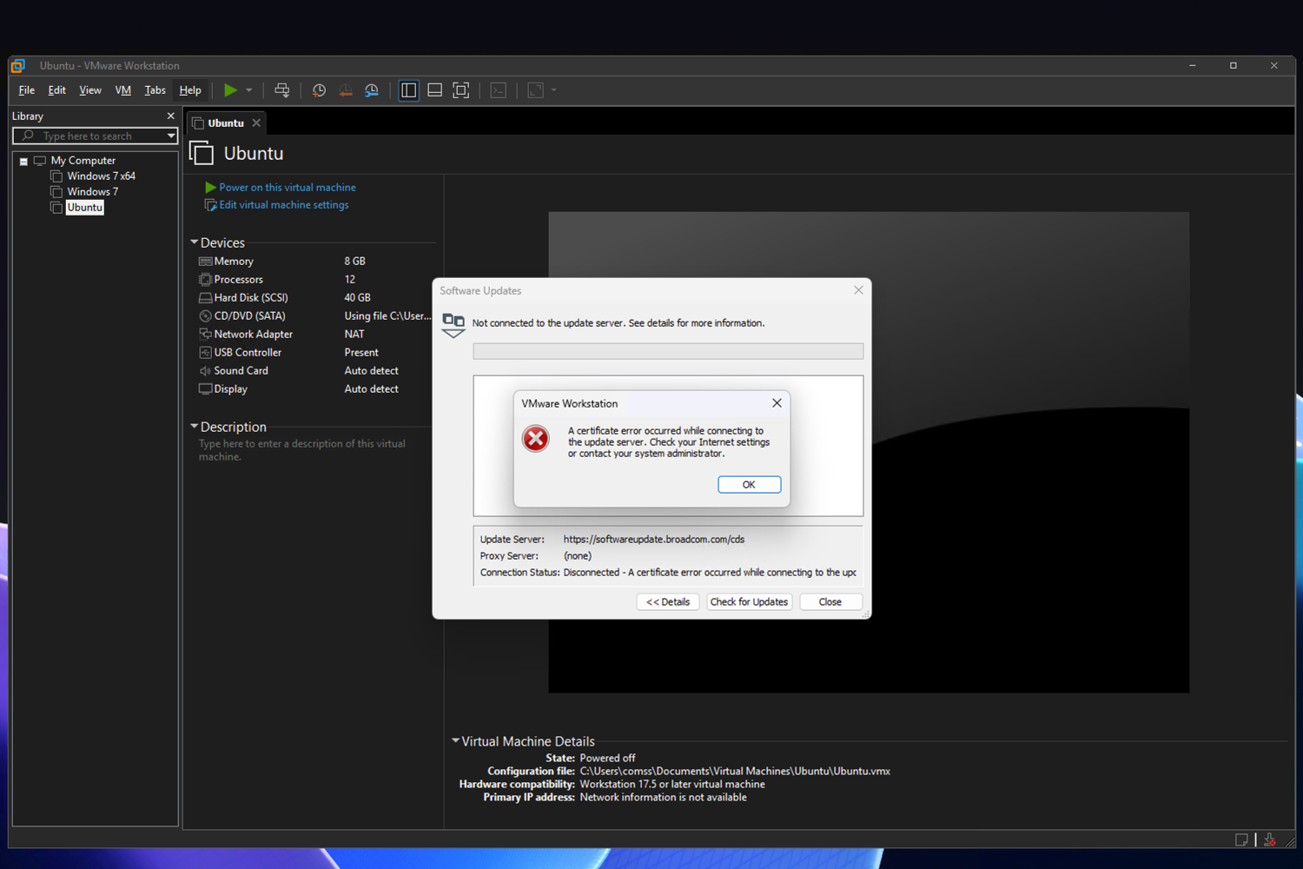The height and width of the screenshot is (869, 1303).
Task: Open the File menu
Action: (x=27, y=90)
